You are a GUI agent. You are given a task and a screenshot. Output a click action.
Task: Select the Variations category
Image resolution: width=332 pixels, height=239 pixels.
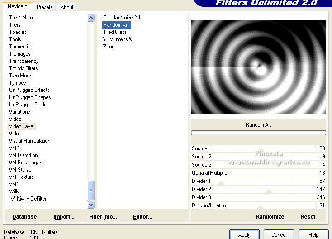click(x=19, y=112)
